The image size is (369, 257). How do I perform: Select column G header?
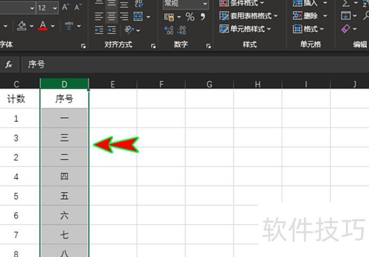coord(209,84)
